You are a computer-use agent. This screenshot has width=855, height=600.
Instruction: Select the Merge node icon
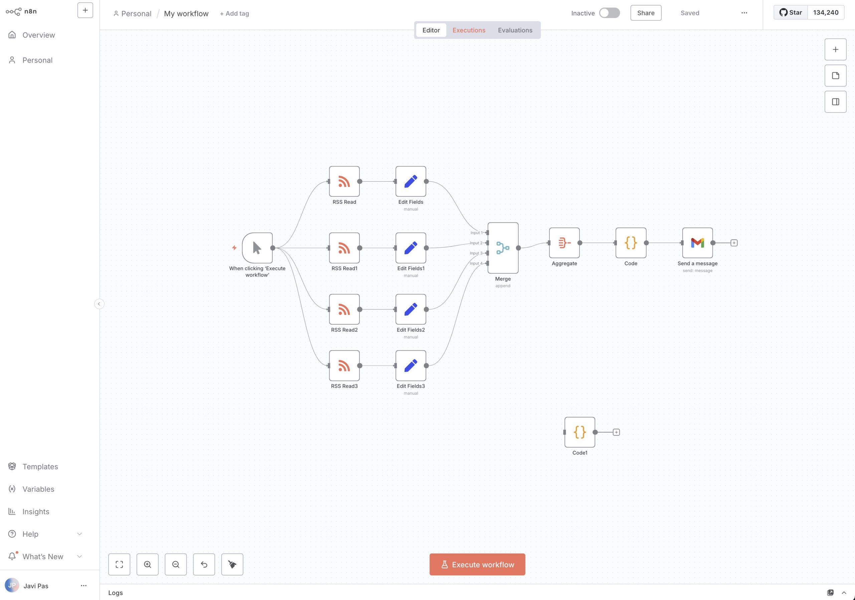point(502,247)
